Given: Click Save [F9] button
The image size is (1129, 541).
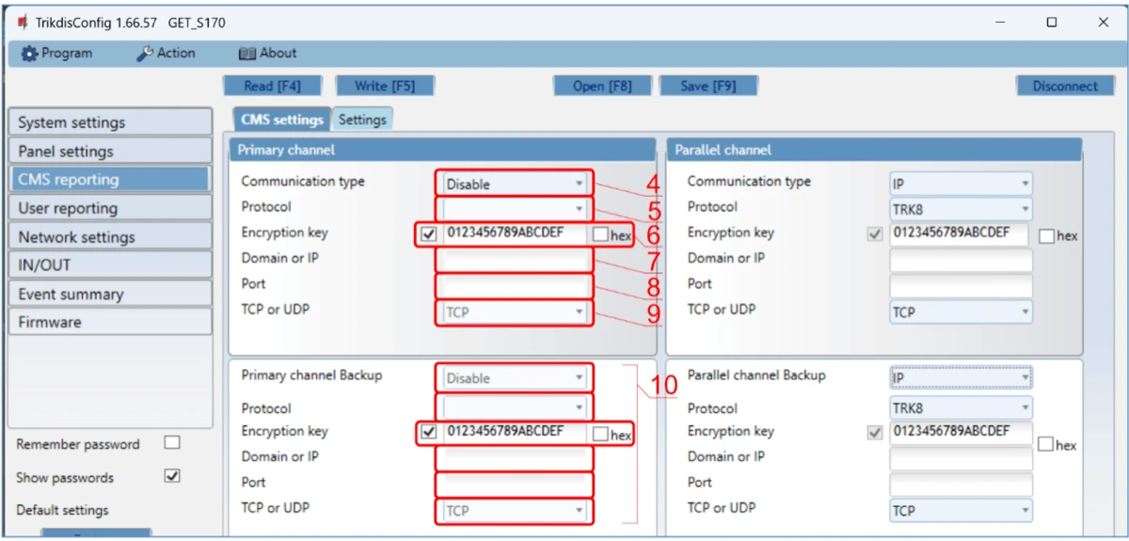Looking at the screenshot, I should [708, 86].
